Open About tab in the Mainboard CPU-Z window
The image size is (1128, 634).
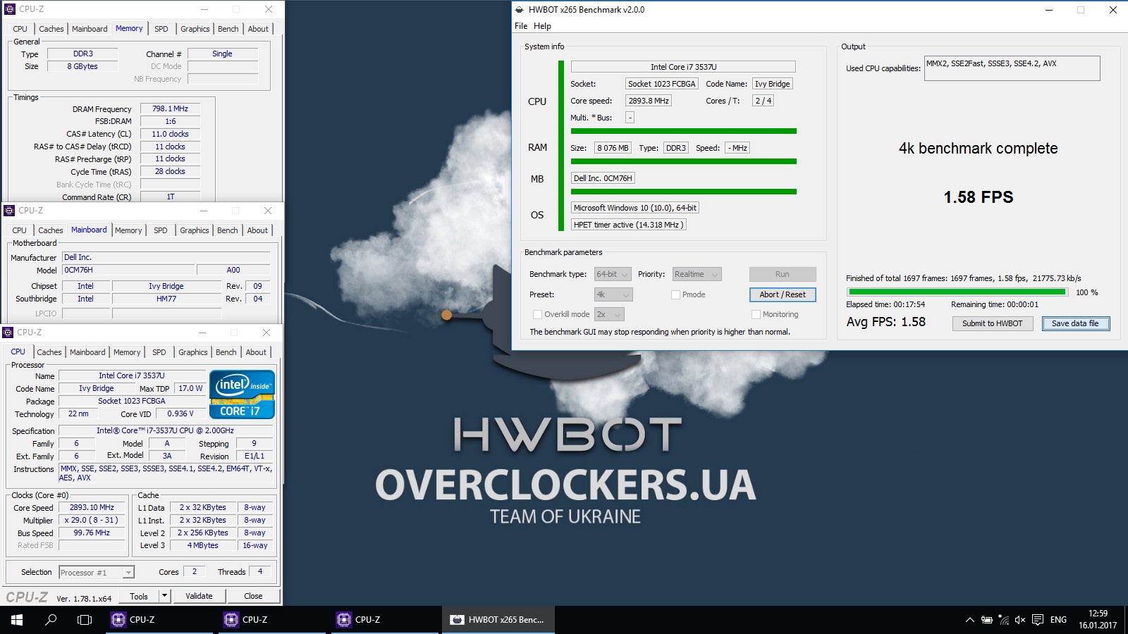click(257, 230)
